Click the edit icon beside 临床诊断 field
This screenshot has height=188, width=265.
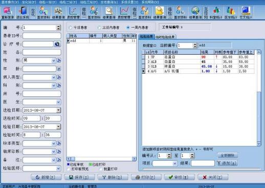[x=59, y=152]
